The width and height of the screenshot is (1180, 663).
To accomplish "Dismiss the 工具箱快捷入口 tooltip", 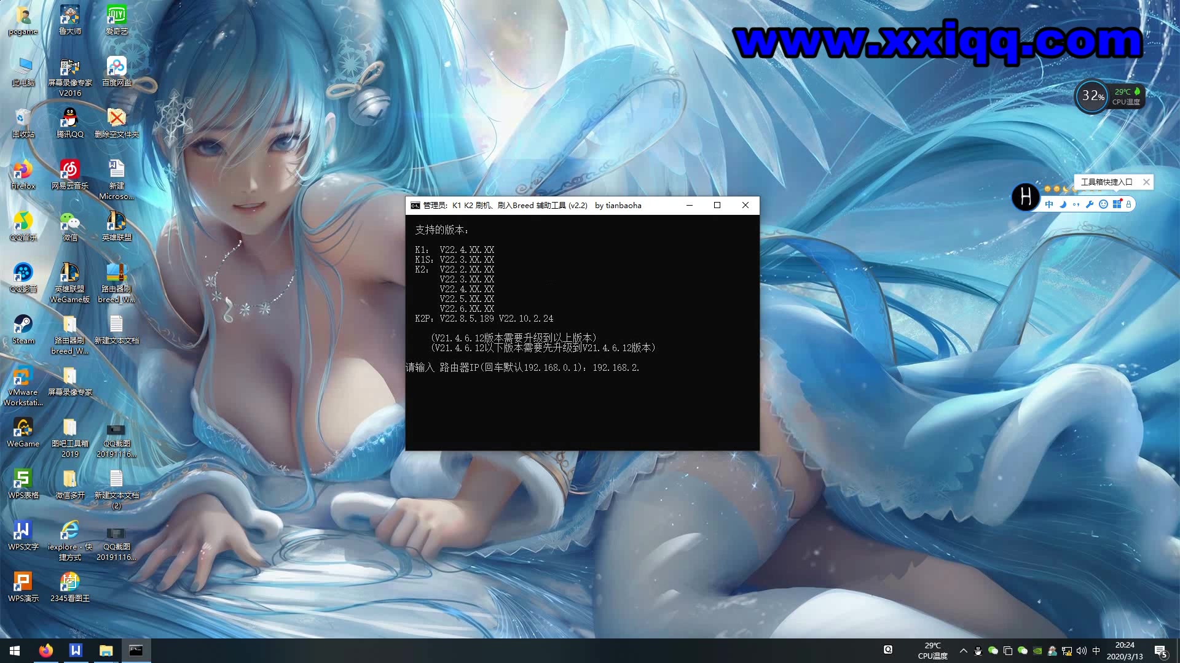I will pos(1146,182).
